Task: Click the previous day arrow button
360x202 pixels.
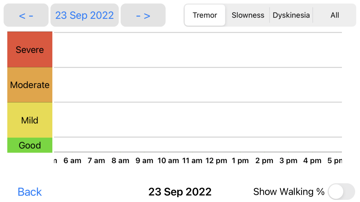Action: 26,15
